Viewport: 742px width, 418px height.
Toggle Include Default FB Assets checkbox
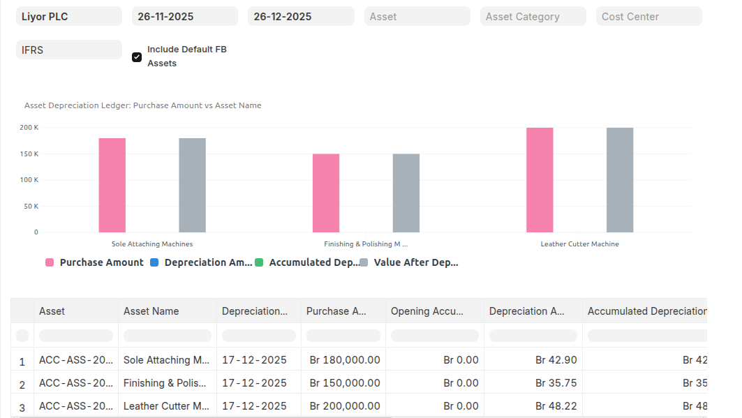(x=137, y=57)
